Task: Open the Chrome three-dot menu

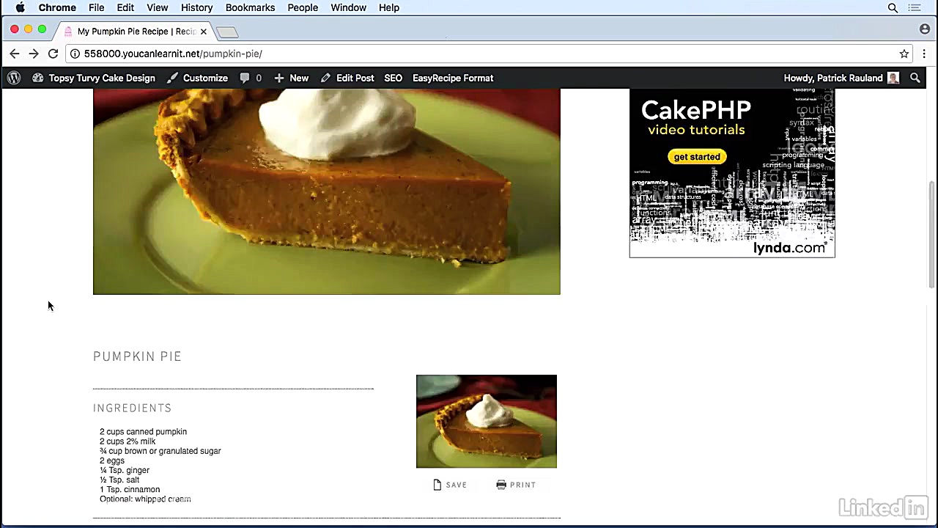Action: pos(924,54)
